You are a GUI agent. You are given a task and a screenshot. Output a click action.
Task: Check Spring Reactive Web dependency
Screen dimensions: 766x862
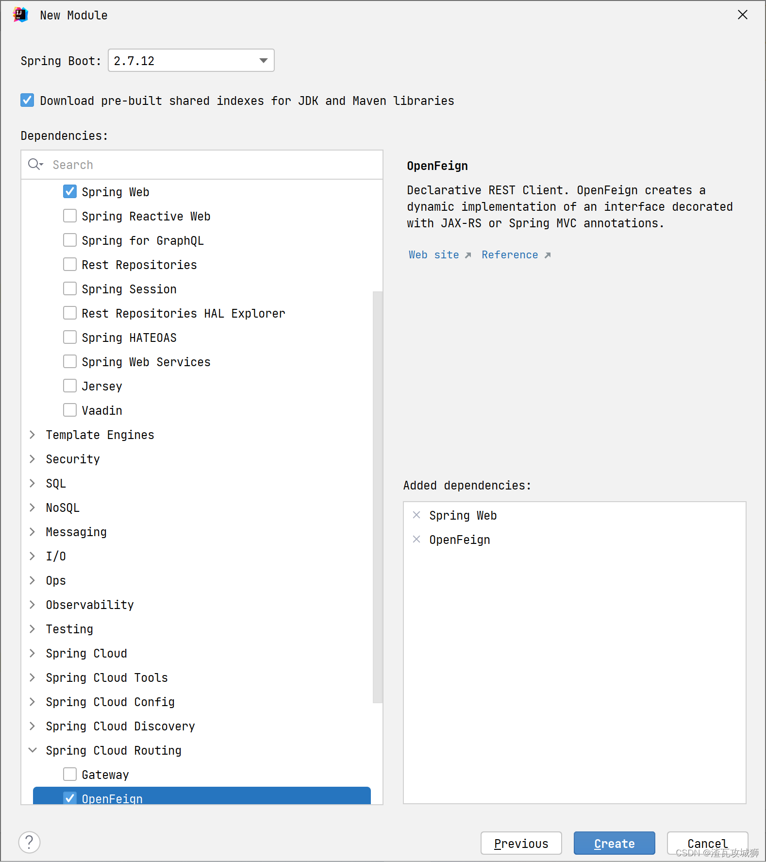[70, 216]
